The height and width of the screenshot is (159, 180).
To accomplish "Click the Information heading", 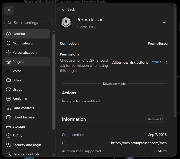I will pos(74,119).
